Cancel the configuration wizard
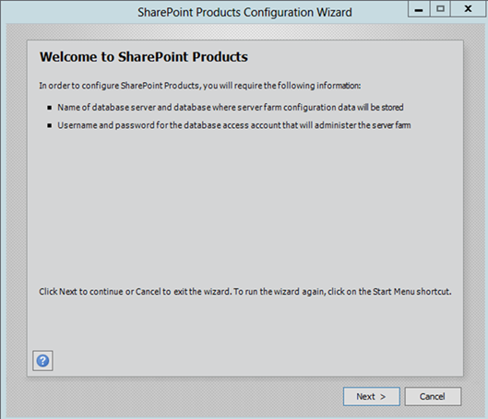 click(x=433, y=396)
